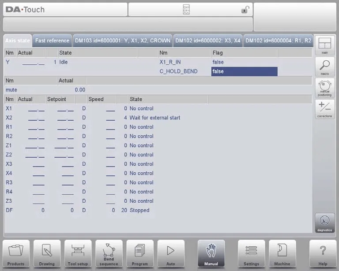The width and height of the screenshot is (339, 271).
Task: Open the main view side button
Action: pyautogui.click(x=325, y=45)
